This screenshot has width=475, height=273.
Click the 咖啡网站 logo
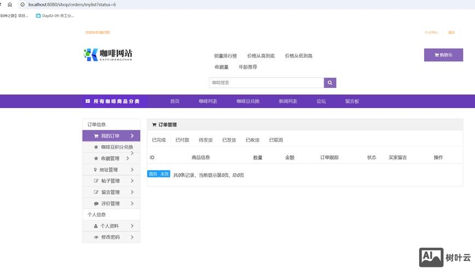pos(108,55)
